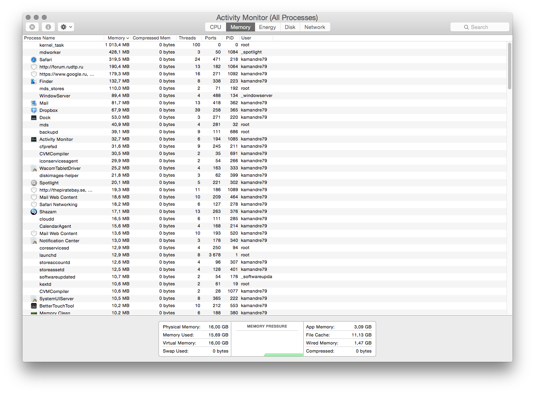Click the Notification Center icon
The height and width of the screenshot is (394, 535).
[34, 241]
